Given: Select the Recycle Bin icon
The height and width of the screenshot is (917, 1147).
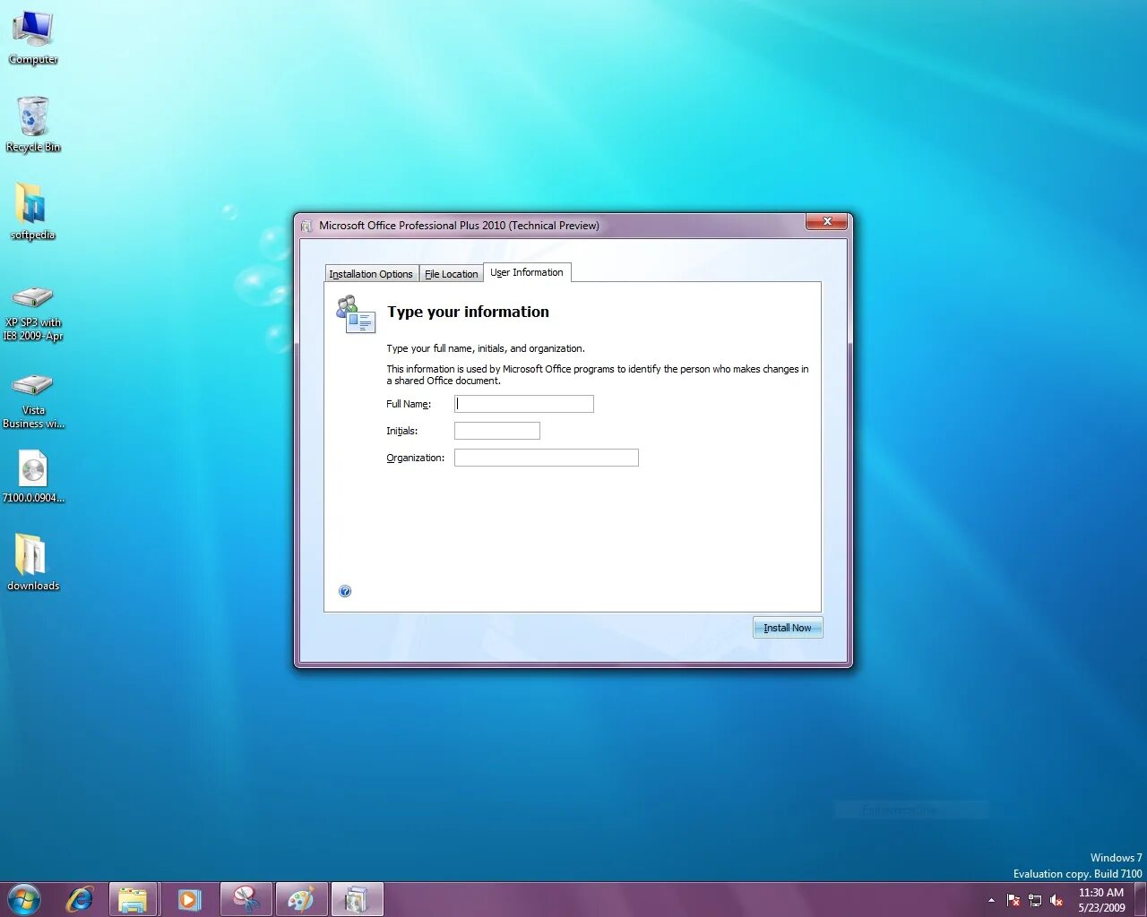Looking at the screenshot, I should pyautogui.click(x=33, y=124).
